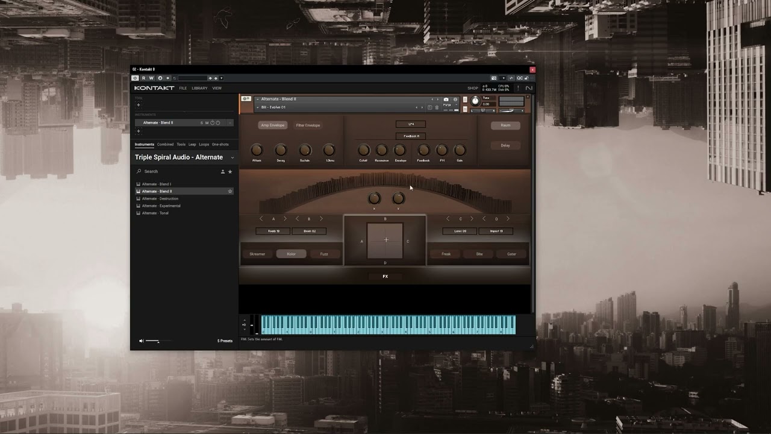This screenshot has height=434, width=771.
Task: Switch to the Leap tab
Action: [192, 145]
